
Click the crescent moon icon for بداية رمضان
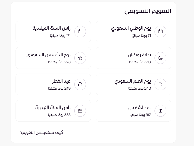[160, 58]
